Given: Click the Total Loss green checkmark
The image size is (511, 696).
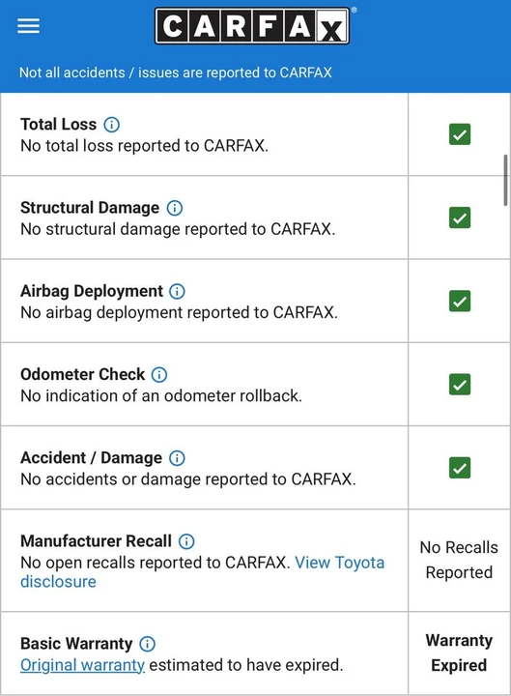Looking at the screenshot, I should [x=460, y=134].
